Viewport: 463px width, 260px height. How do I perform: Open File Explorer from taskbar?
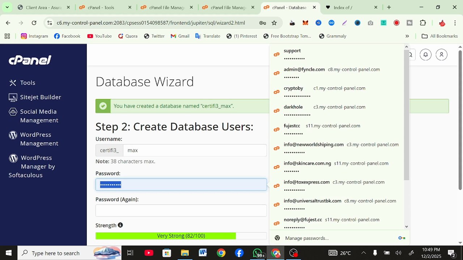point(185,253)
